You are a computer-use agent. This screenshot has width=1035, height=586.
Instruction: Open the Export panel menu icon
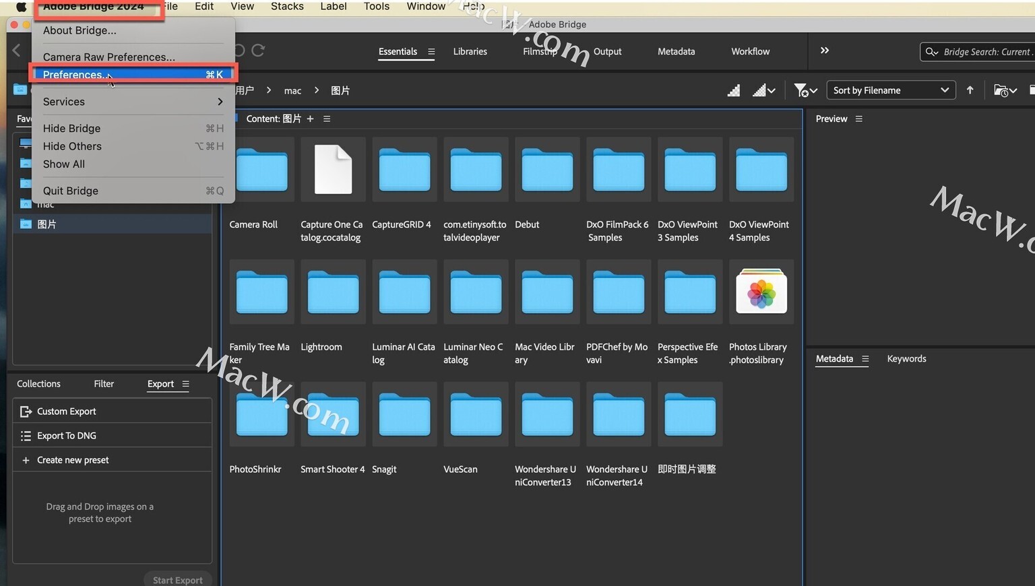click(185, 384)
